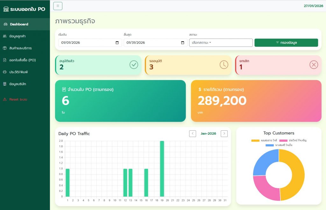The width and height of the screenshot is (326, 210).
Task: Go to previous month in Daily PO Traffic
Action: [x=192, y=134]
